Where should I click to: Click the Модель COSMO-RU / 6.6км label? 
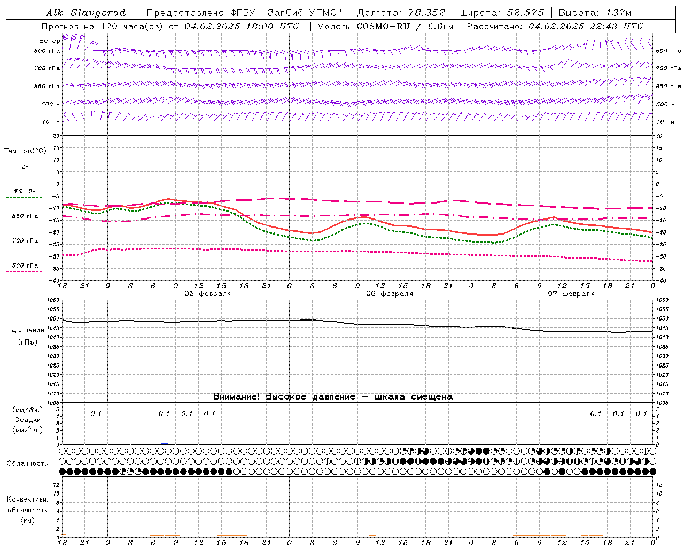385,26
